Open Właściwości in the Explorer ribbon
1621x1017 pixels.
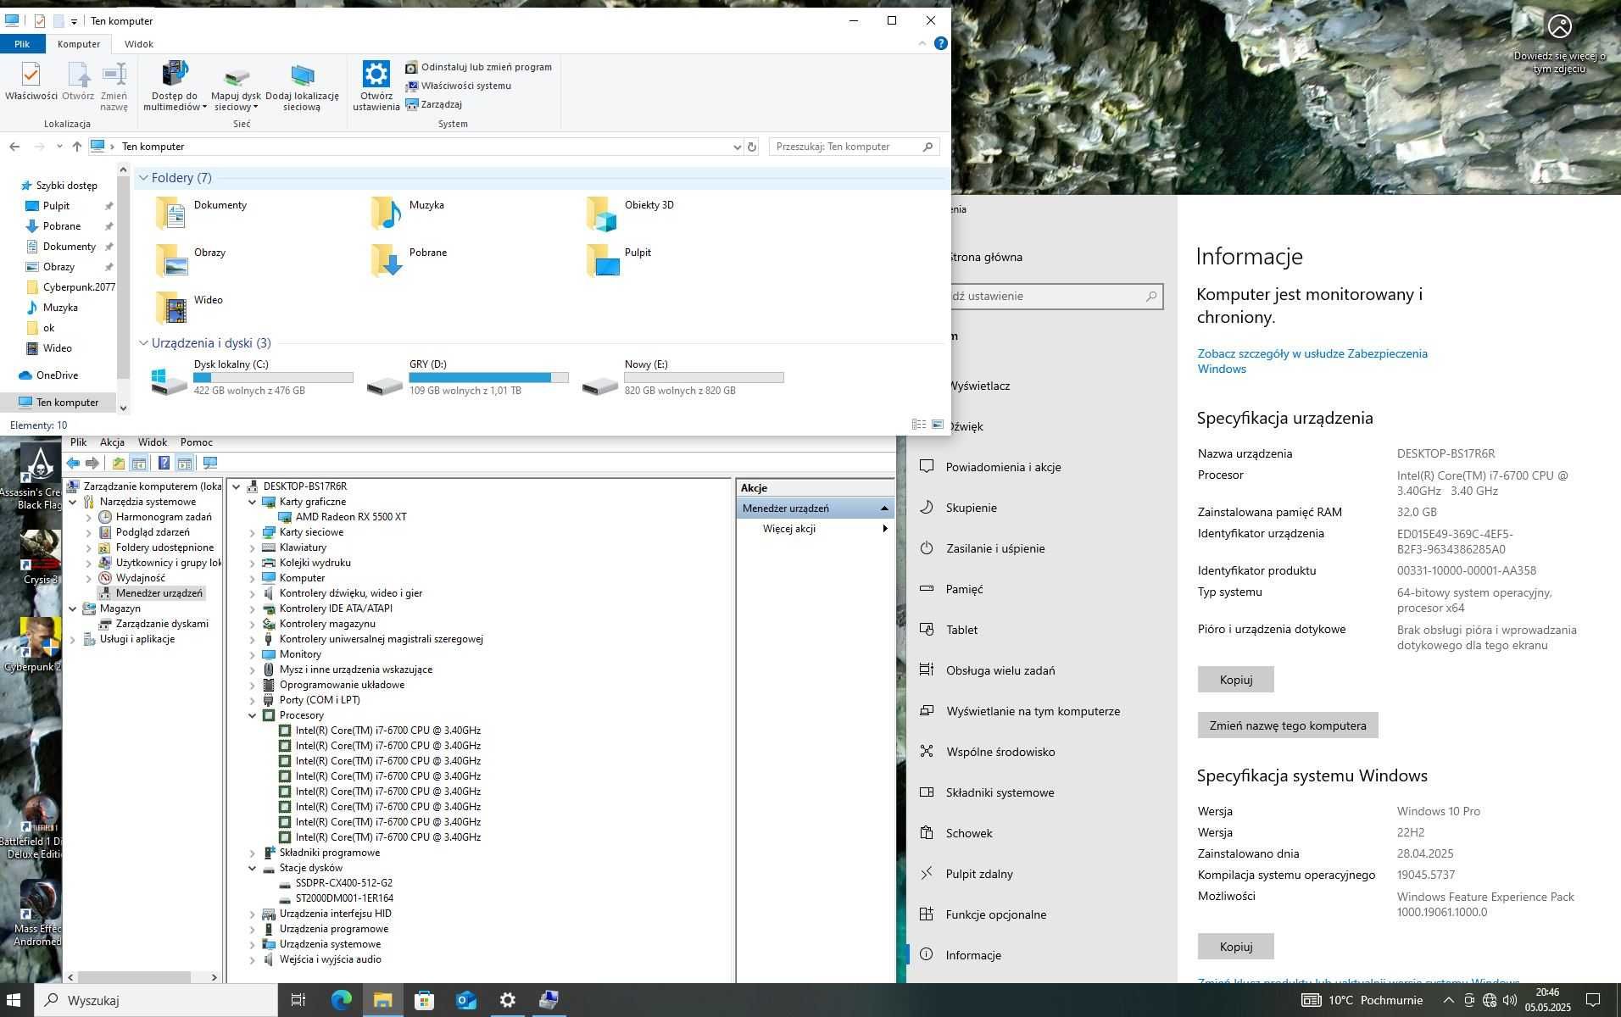31,82
